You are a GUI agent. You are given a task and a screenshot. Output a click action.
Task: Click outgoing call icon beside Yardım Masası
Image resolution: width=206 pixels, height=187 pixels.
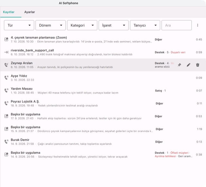(x=6, y=90)
